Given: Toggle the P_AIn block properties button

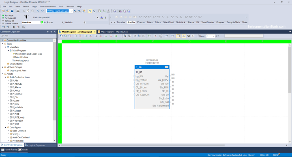Looking at the screenshot, I should (167, 67).
